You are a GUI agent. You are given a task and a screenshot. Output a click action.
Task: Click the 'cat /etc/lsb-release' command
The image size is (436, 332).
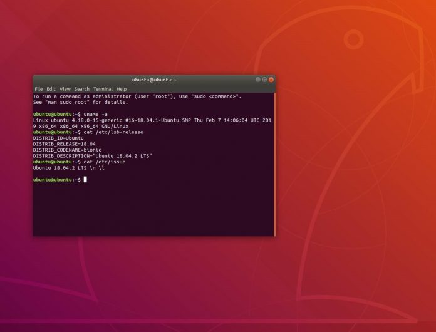[113, 132]
